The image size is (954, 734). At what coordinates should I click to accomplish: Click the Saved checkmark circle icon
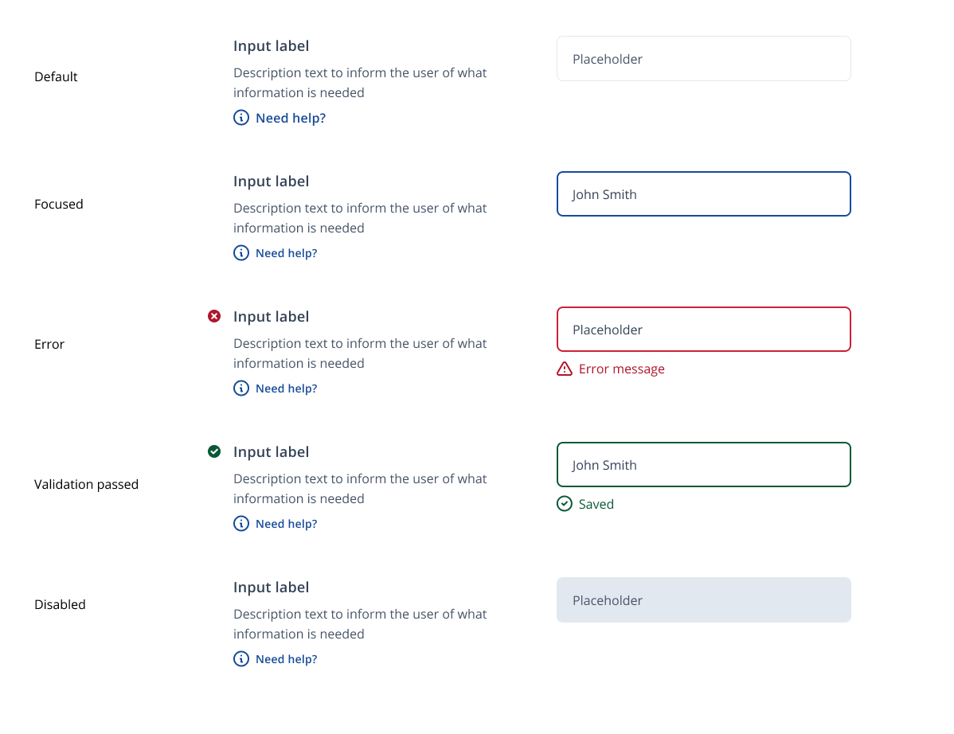[565, 504]
